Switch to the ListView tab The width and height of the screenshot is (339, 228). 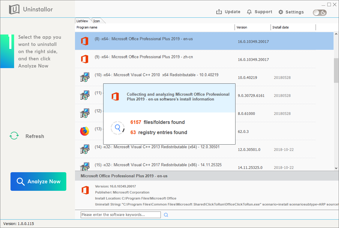click(x=82, y=21)
